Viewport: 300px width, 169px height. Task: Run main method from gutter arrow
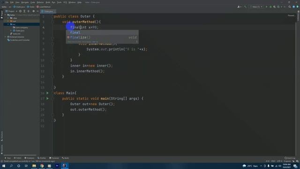point(47,99)
